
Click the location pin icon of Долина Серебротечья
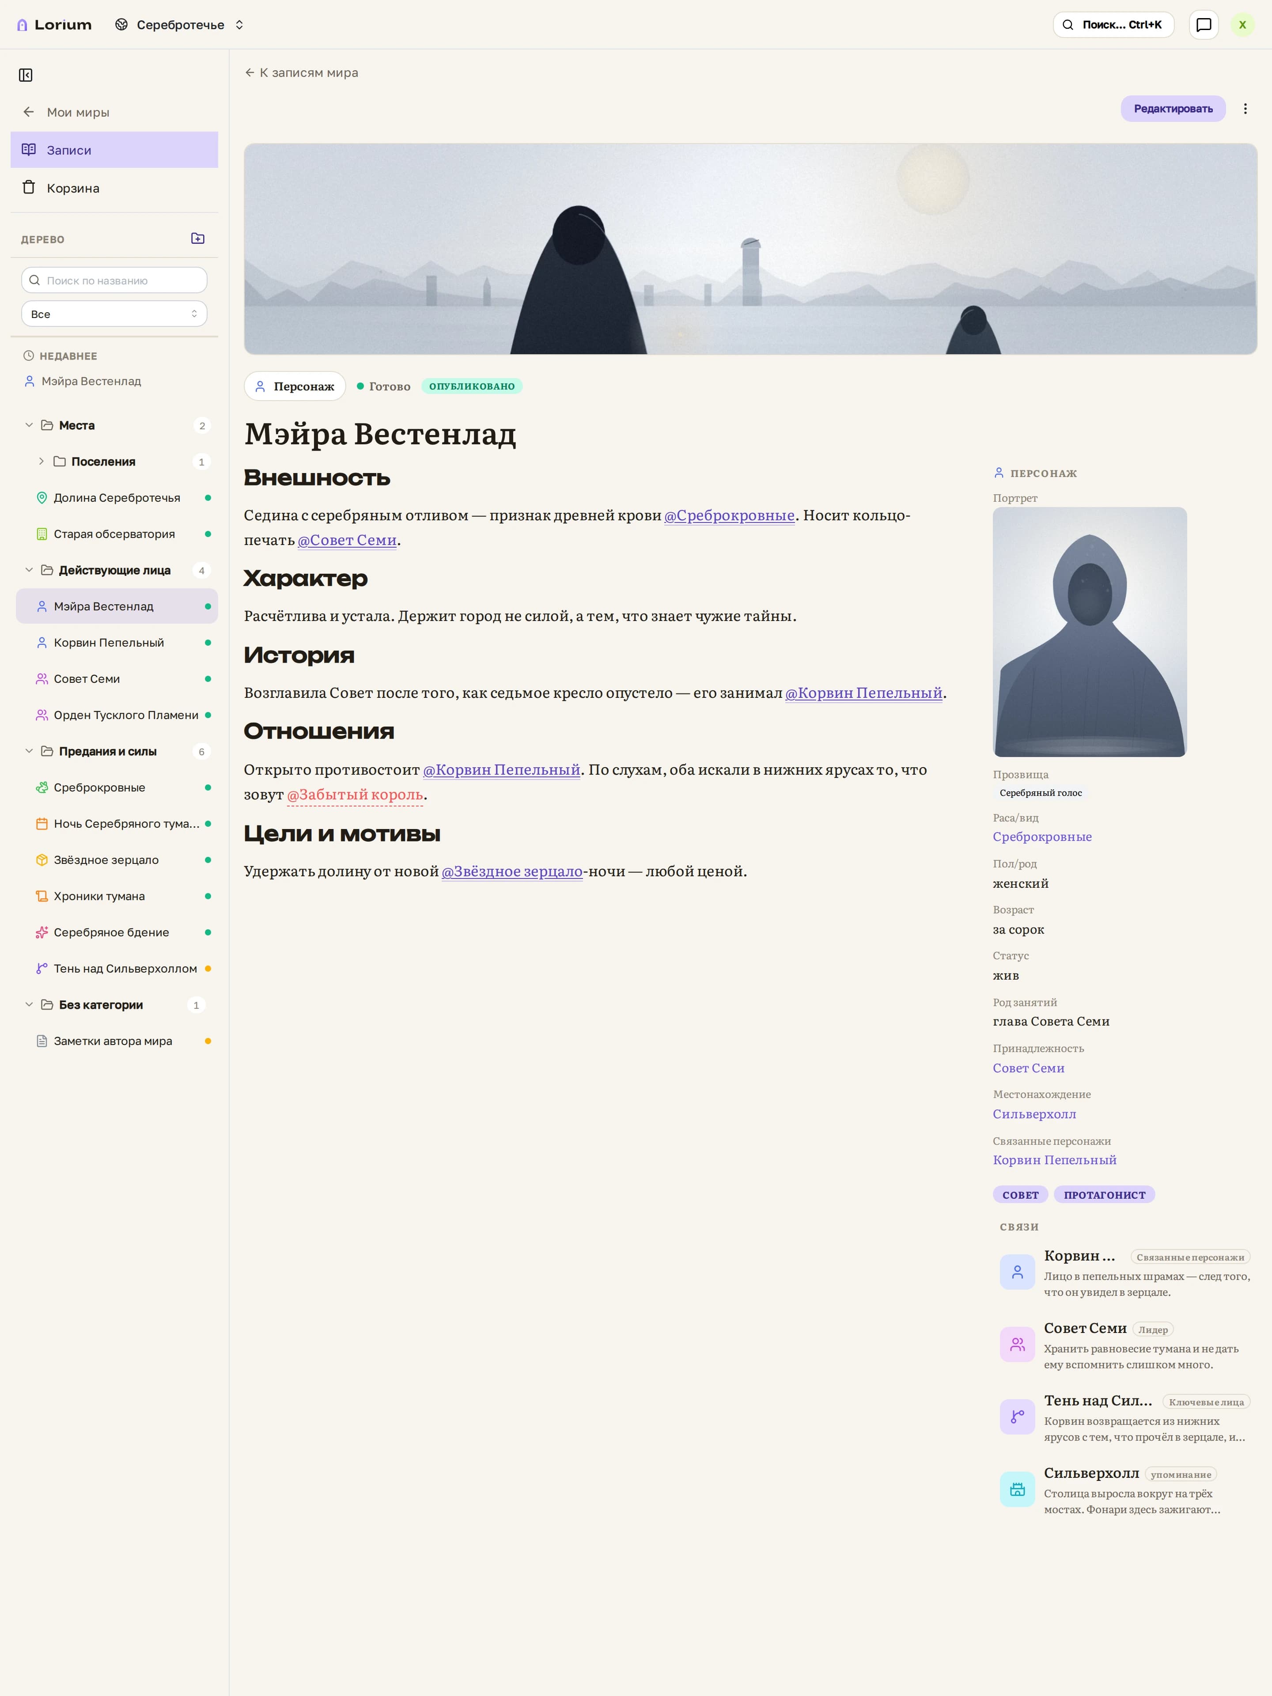click(x=42, y=498)
